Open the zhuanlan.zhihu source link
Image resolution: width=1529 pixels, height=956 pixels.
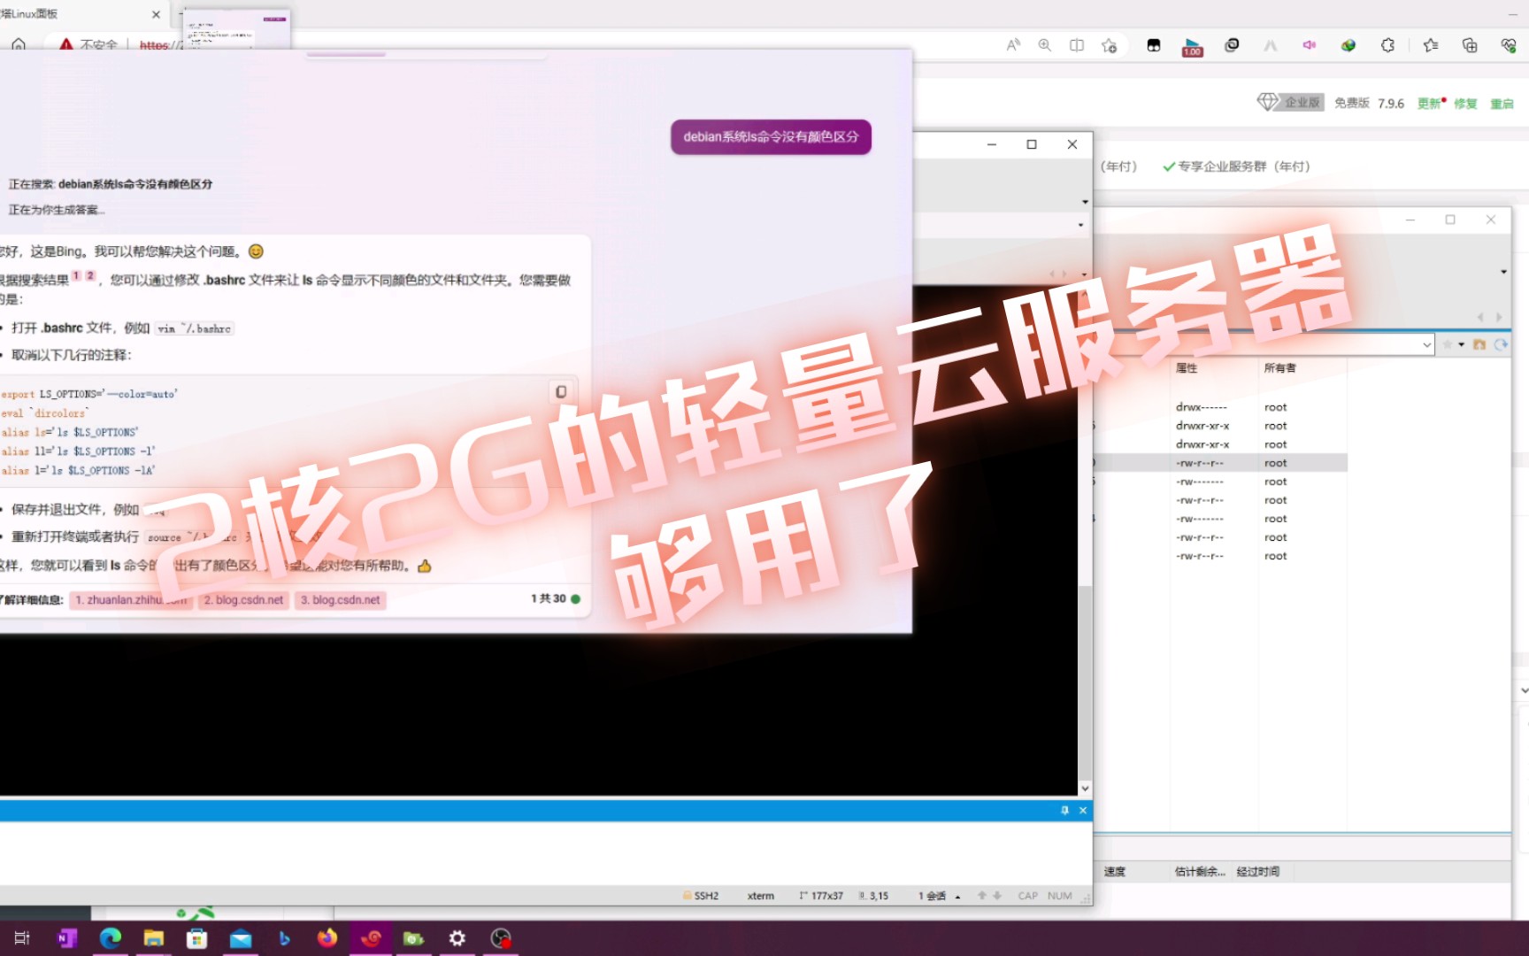131,600
